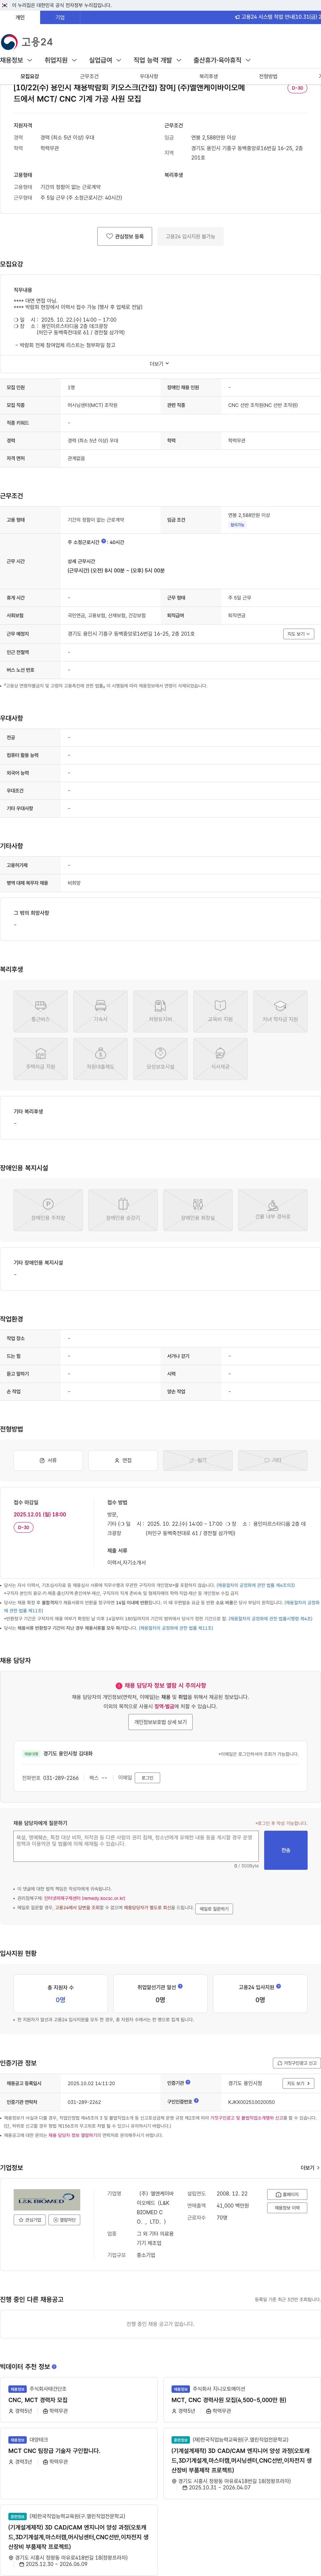Viewport: 321px width, 2576px height.
Task: Open 개인정보보호법 상세 보기
Action: point(160,1722)
